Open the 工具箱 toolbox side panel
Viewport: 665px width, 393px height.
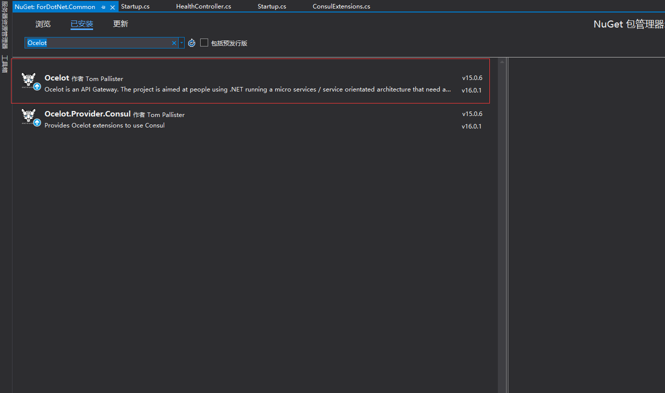point(5,64)
